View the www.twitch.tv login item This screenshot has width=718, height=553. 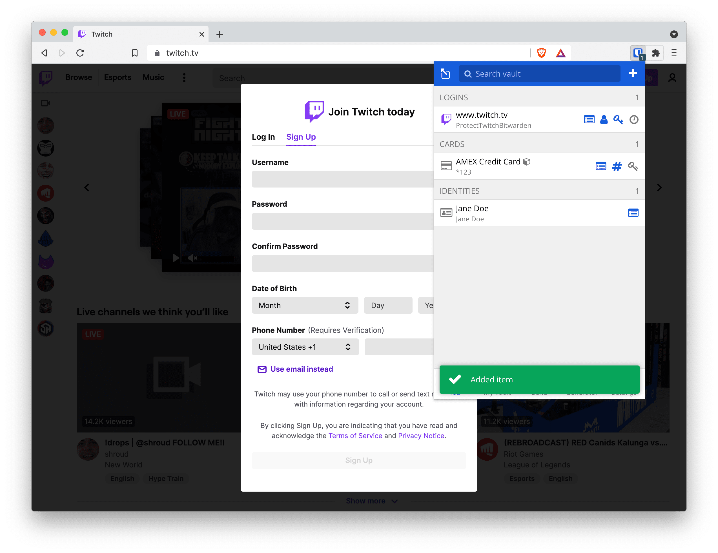point(589,120)
